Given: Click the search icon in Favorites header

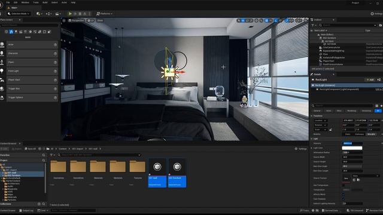Looking at the screenshot, I should coord(44,155).
